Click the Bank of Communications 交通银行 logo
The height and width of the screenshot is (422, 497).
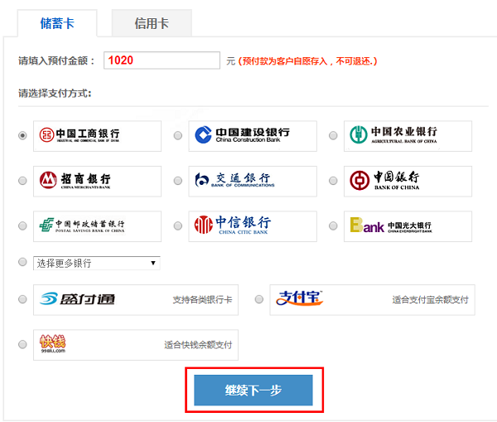tap(252, 181)
